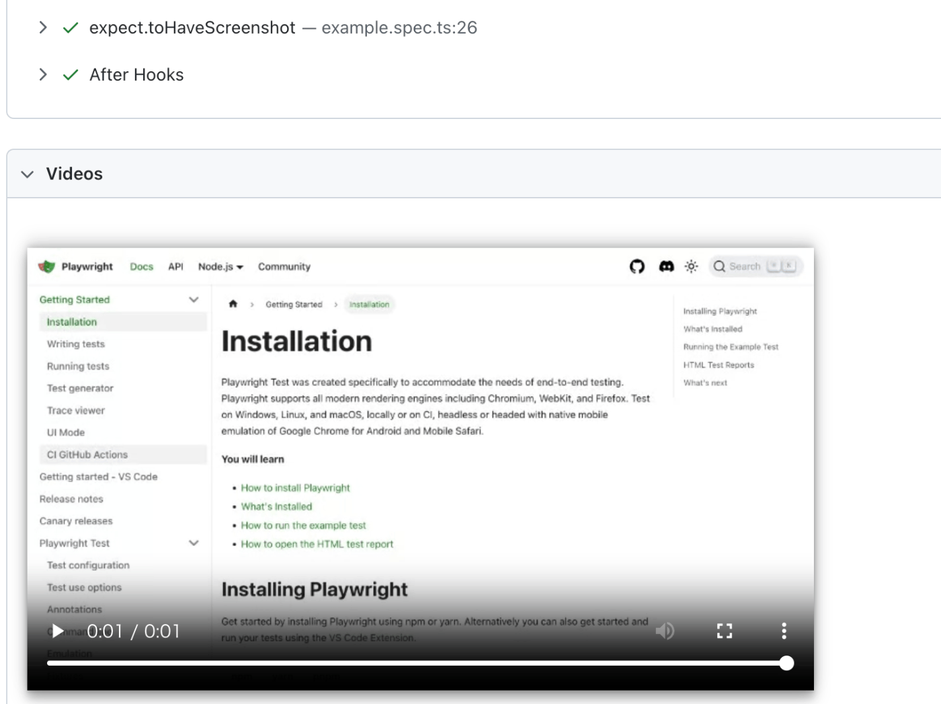Follow the How to install Playwright link
Image resolution: width=941 pixels, height=704 pixels.
pyautogui.click(x=296, y=488)
